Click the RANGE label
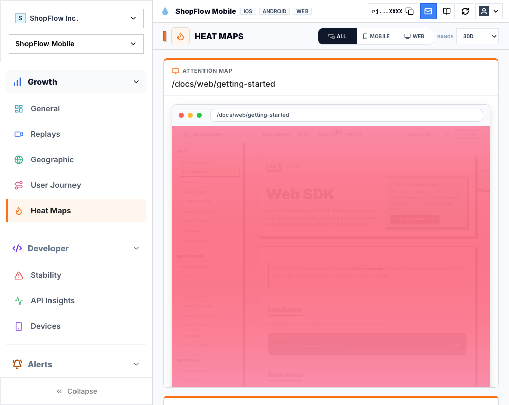The height and width of the screenshot is (405, 509). (445, 37)
